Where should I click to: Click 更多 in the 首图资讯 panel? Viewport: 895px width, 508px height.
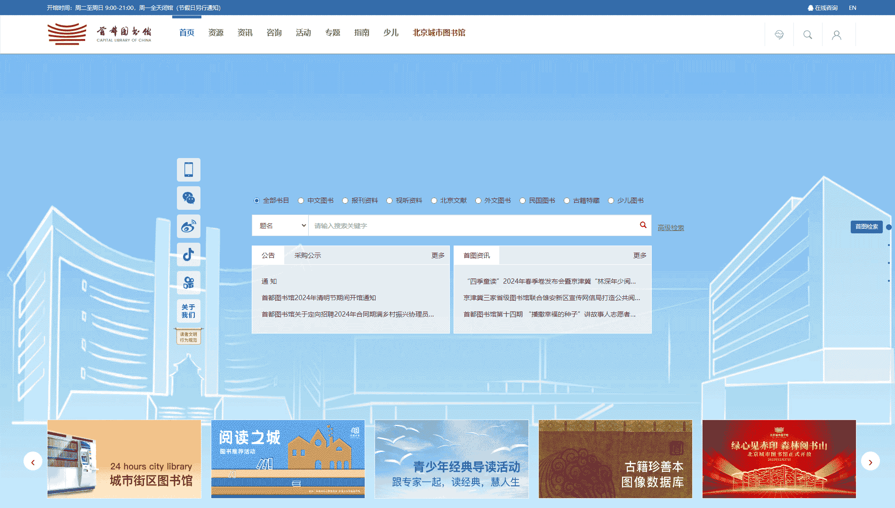point(640,255)
